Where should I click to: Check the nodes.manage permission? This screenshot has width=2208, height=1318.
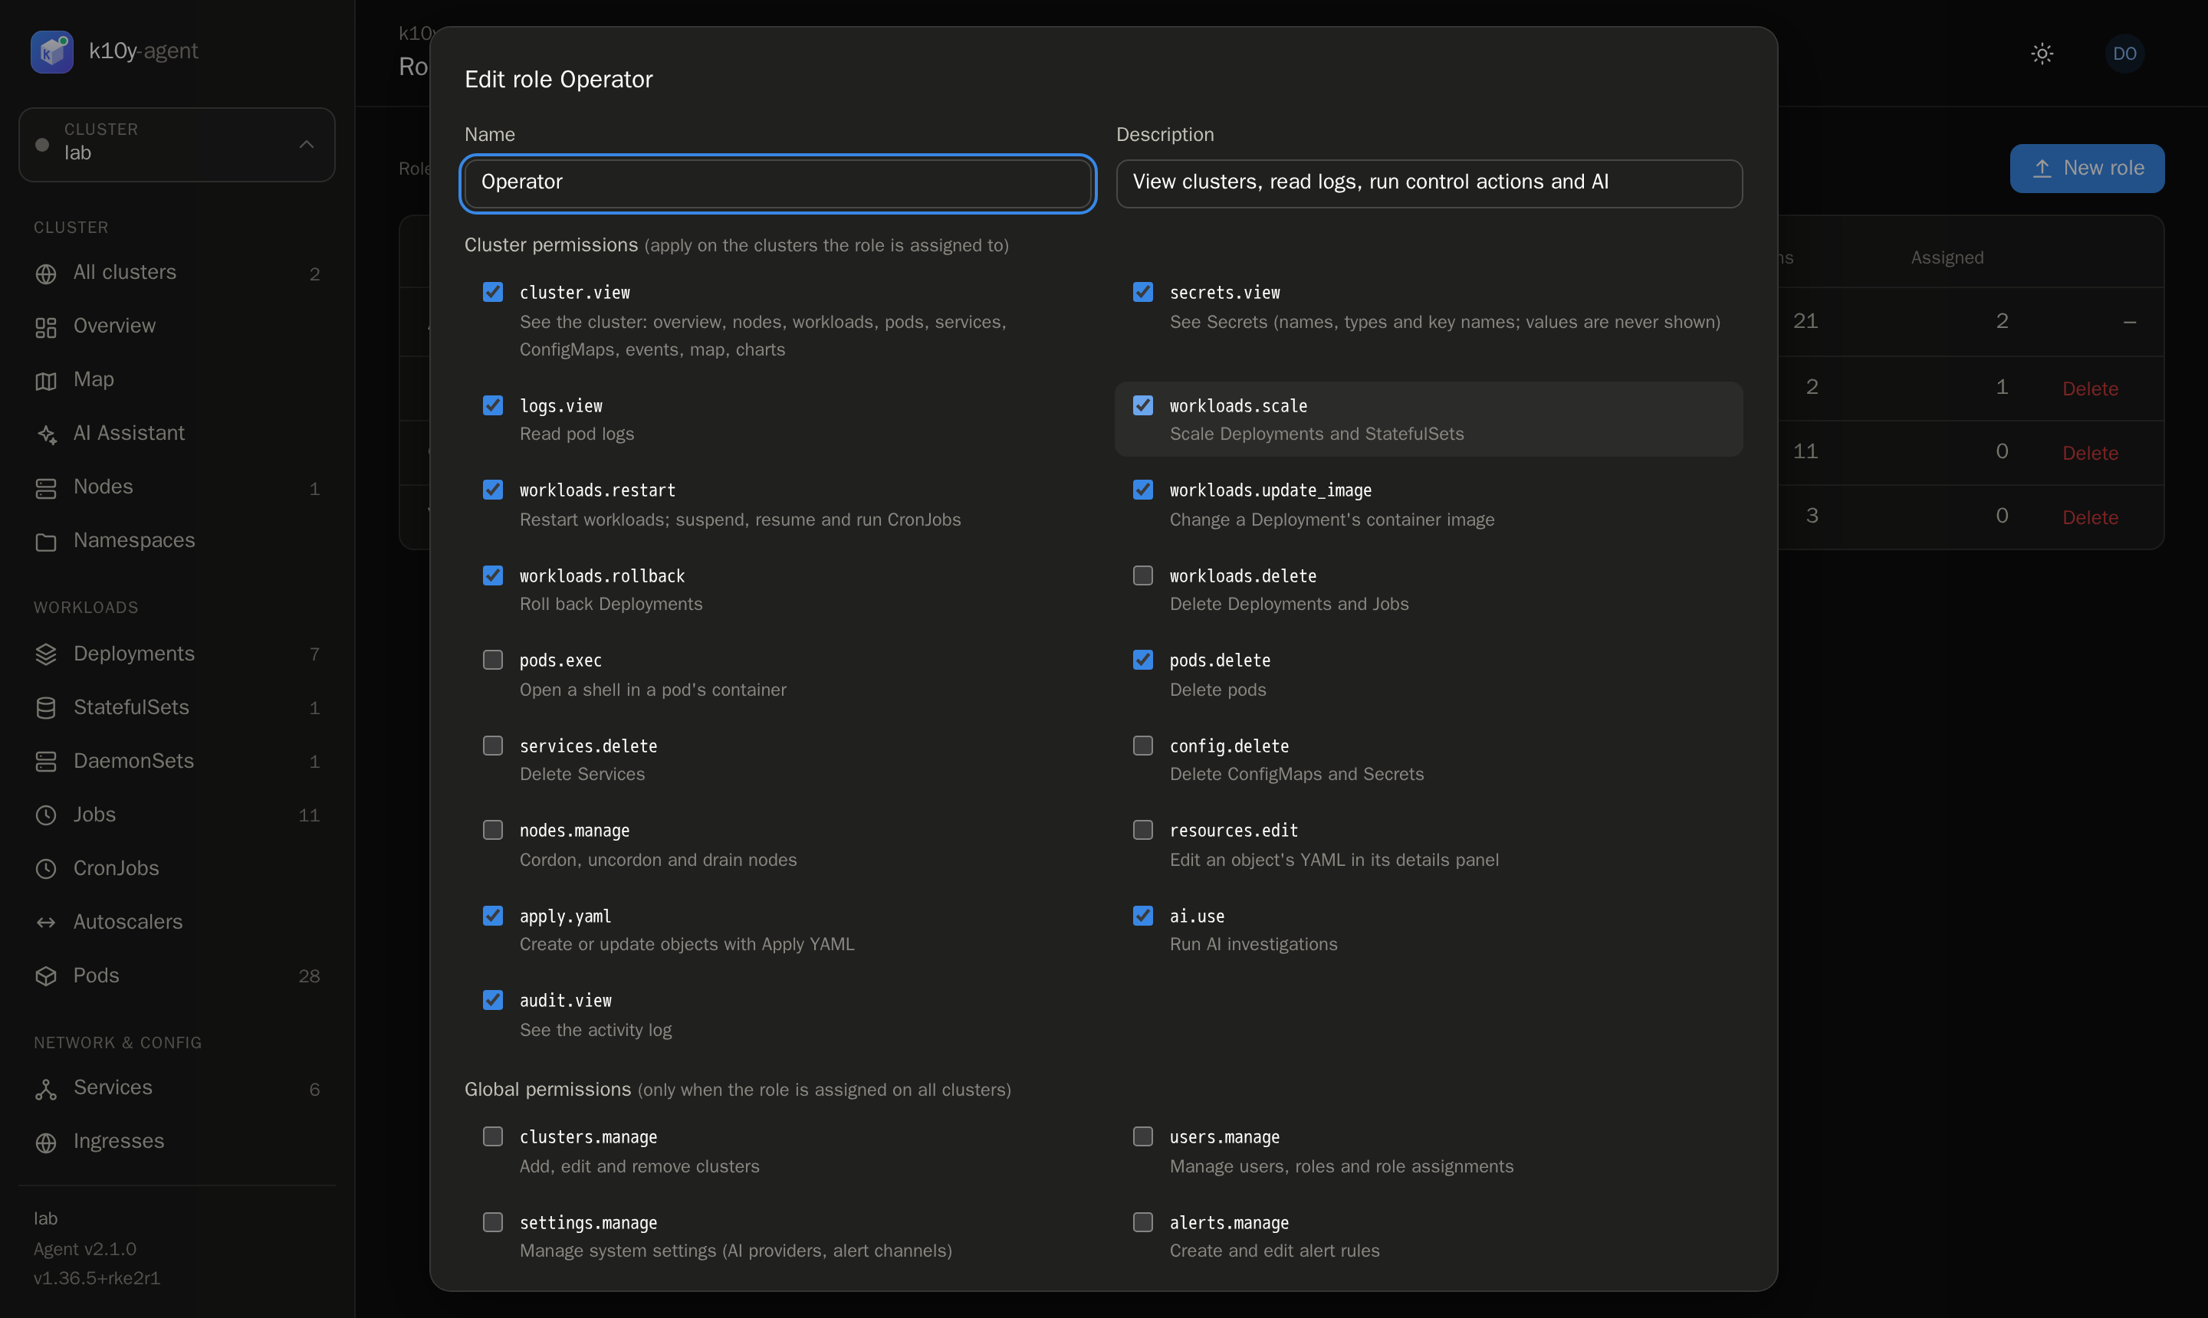493,830
